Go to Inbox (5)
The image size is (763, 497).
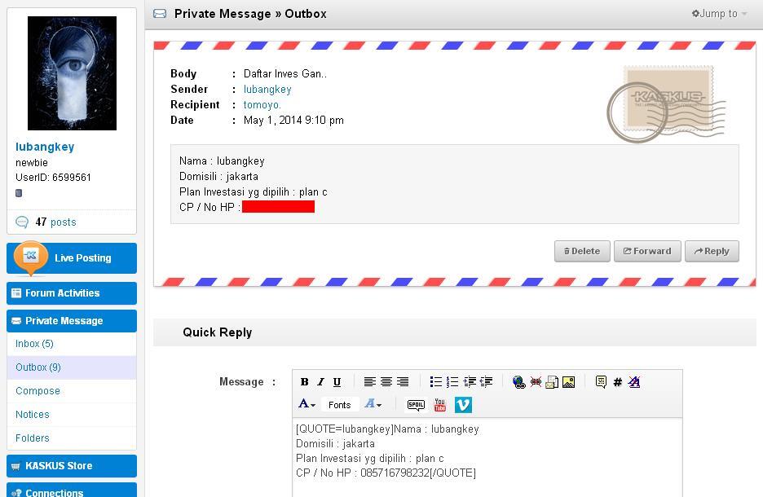(34, 344)
